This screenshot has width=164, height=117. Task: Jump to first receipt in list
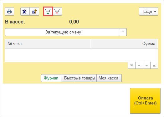pos(131,66)
